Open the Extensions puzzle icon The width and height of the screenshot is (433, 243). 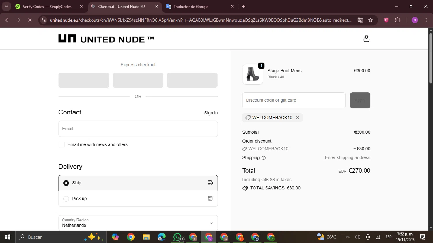[x=398, y=20]
